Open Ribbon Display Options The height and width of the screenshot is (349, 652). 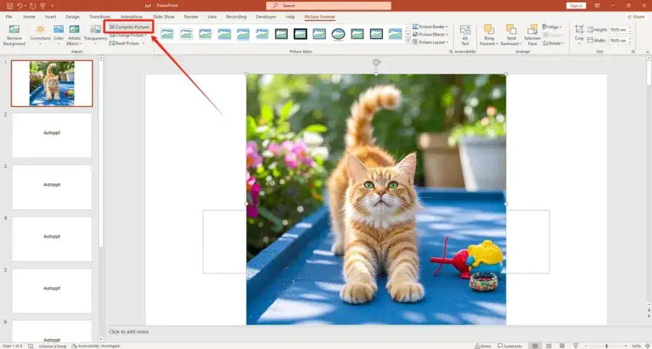(x=597, y=6)
